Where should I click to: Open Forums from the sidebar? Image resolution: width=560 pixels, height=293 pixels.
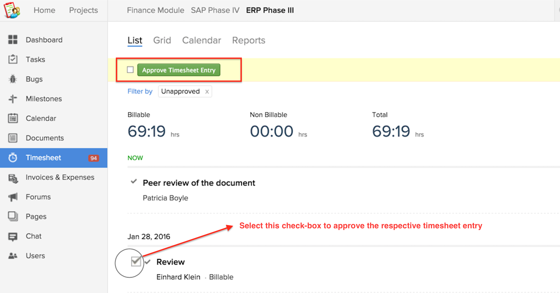pyautogui.click(x=38, y=197)
